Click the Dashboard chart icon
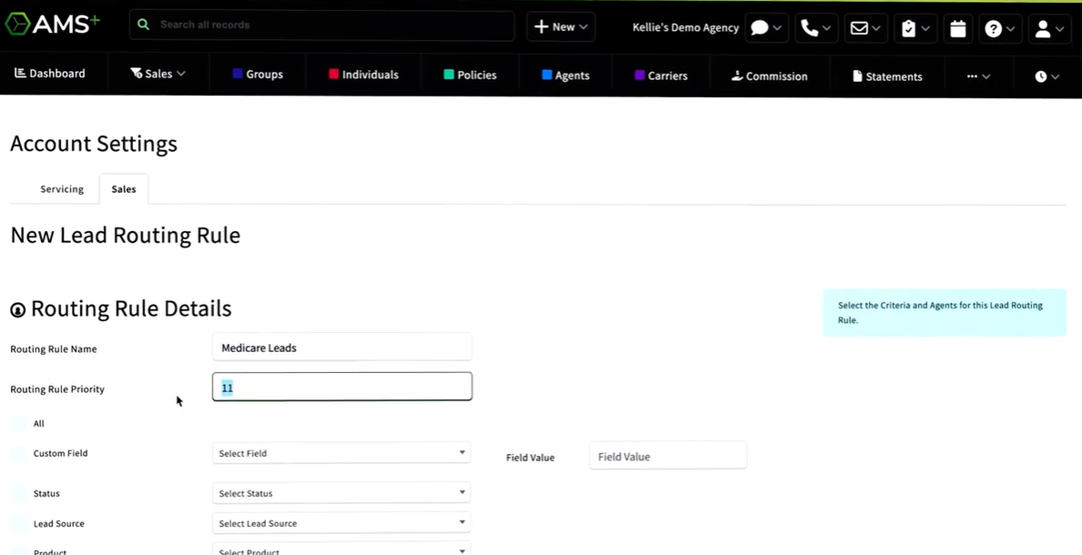This screenshot has width=1082, height=555. (x=20, y=73)
